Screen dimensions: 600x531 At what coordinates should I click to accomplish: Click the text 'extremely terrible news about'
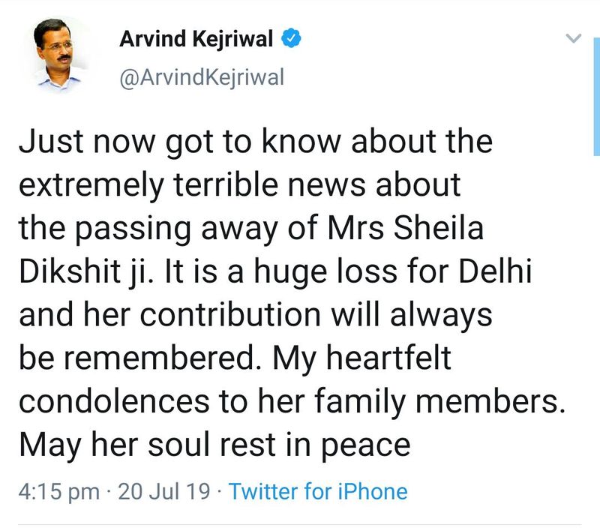(x=240, y=185)
